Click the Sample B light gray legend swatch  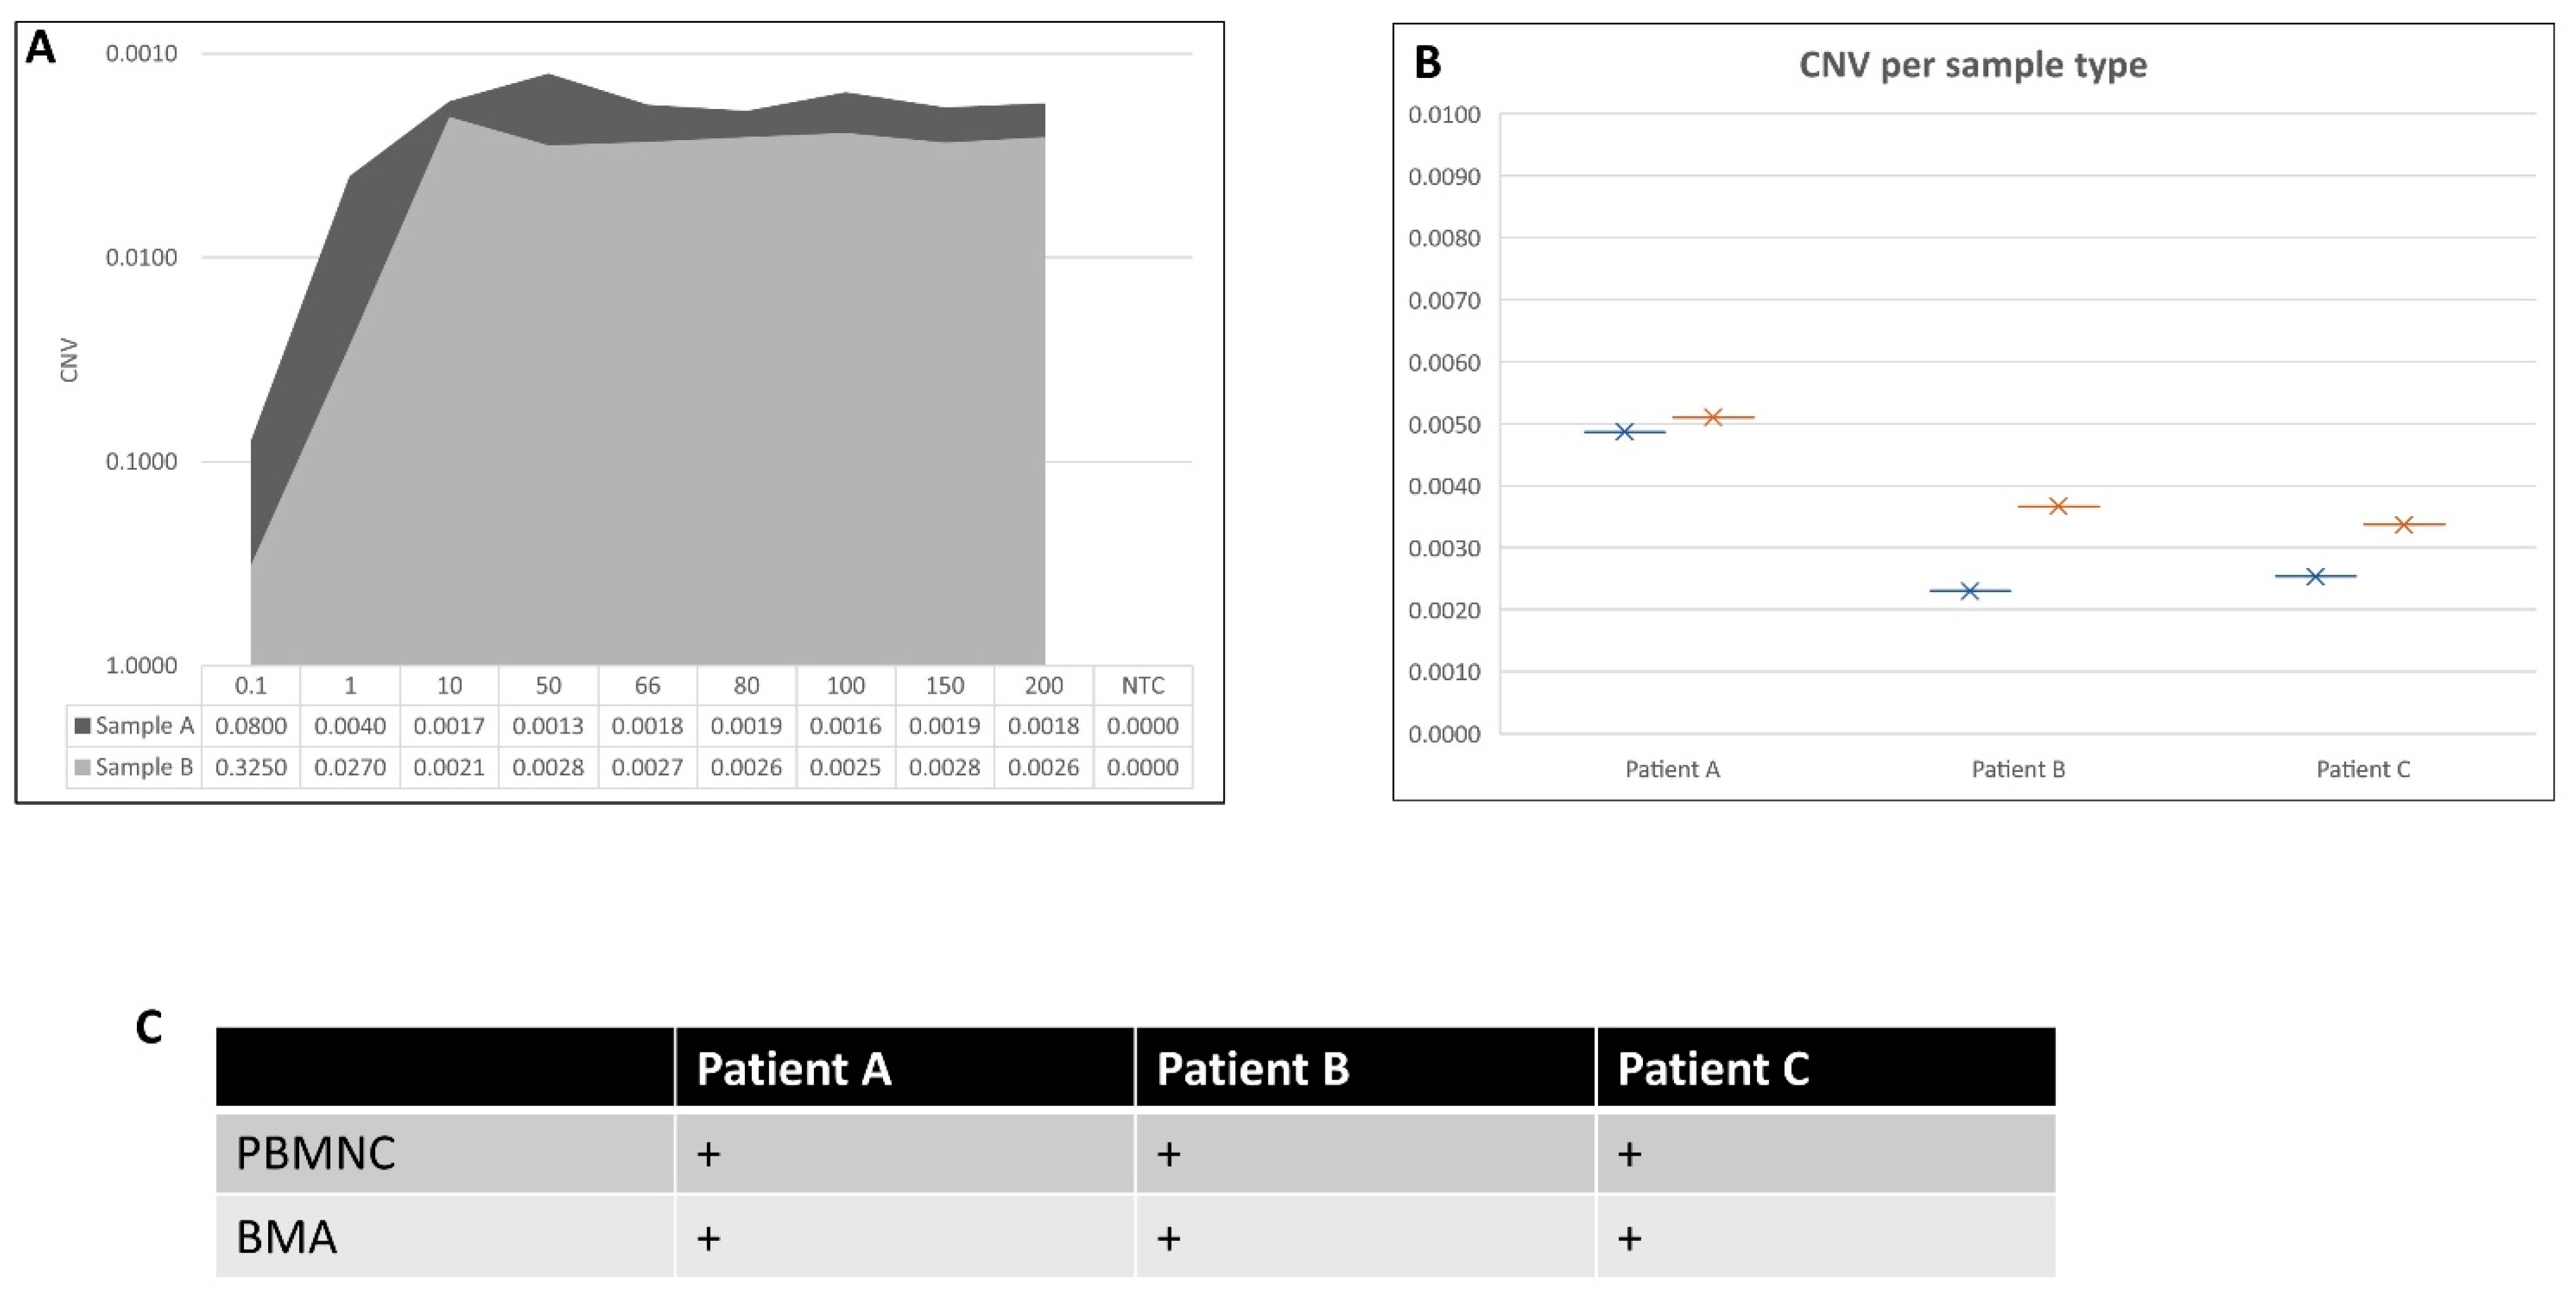pyautogui.click(x=83, y=768)
